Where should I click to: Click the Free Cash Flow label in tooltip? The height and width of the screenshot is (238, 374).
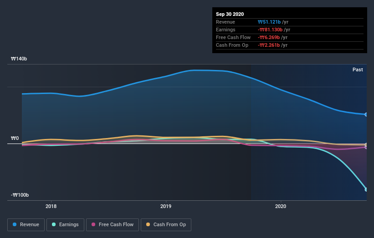tap(233, 37)
